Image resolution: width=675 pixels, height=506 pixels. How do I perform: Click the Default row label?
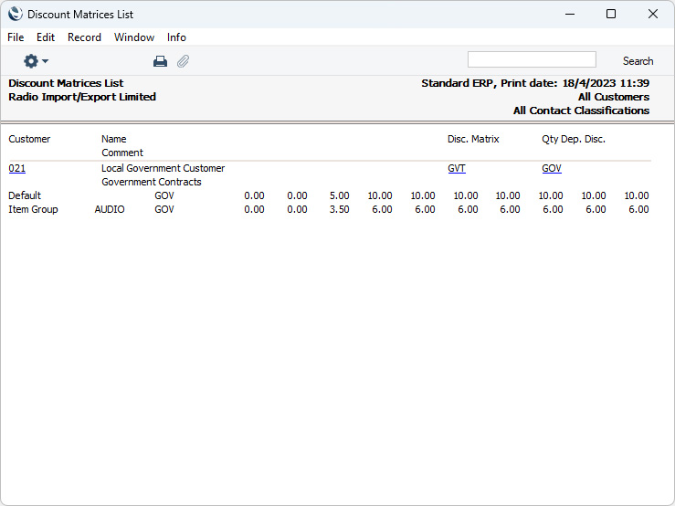25,196
